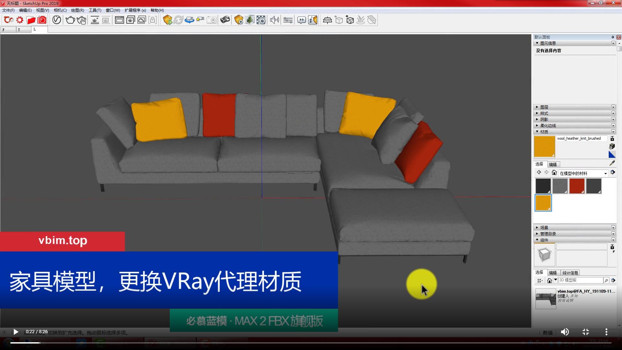622x350 pixels.
Task: Collapse the 材质 materials panel
Action: (x=544, y=132)
